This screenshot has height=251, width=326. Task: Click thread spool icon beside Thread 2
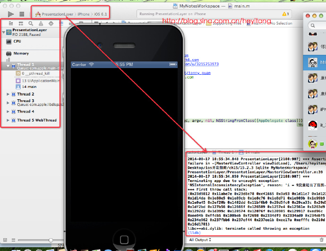pyautogui.click(x=14, y=94)
